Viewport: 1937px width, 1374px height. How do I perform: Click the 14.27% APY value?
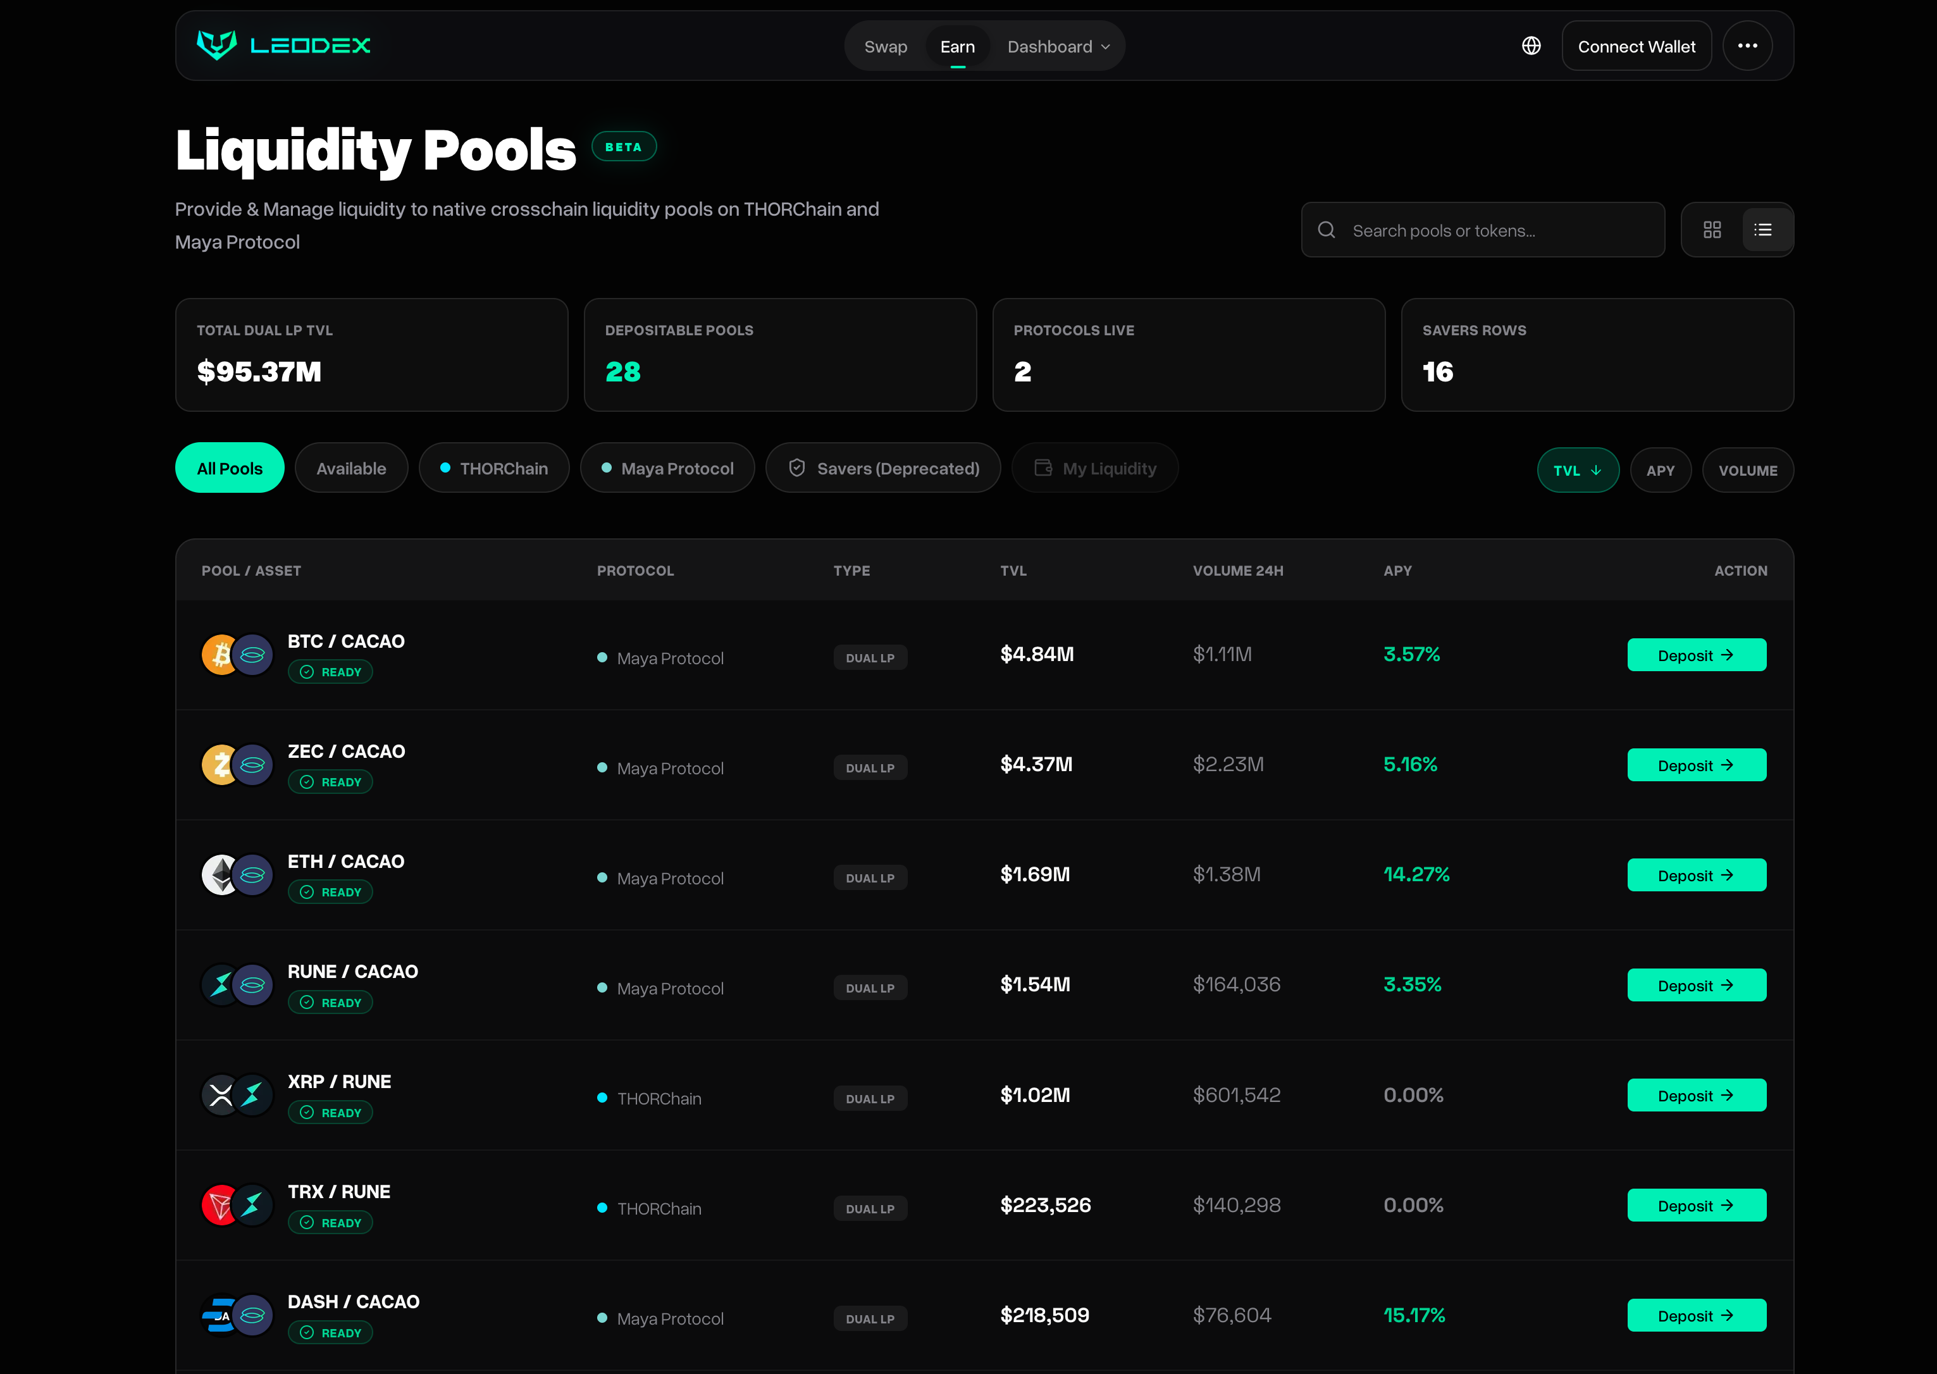click(x=1416, y=874)
